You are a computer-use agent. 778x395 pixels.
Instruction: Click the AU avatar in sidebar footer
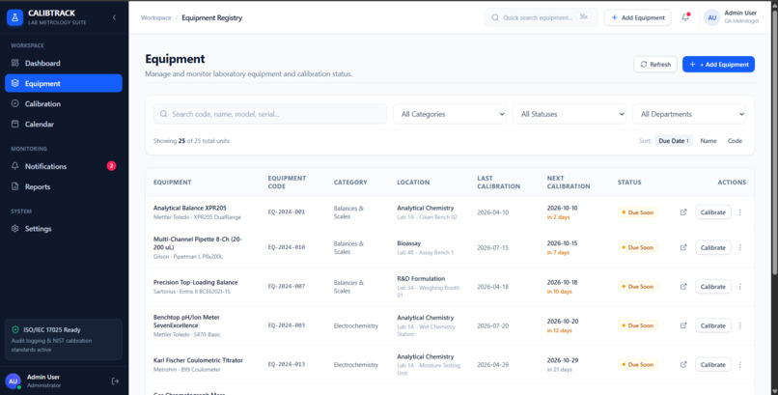[x=13, y=381]
